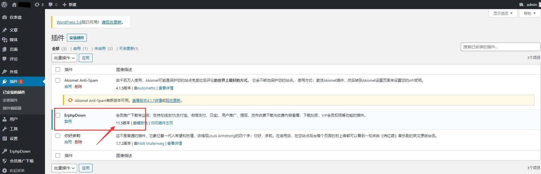Click the Settings icon in sidebar
The height and width of the screenshot is (174, 541).
point(5,139)
